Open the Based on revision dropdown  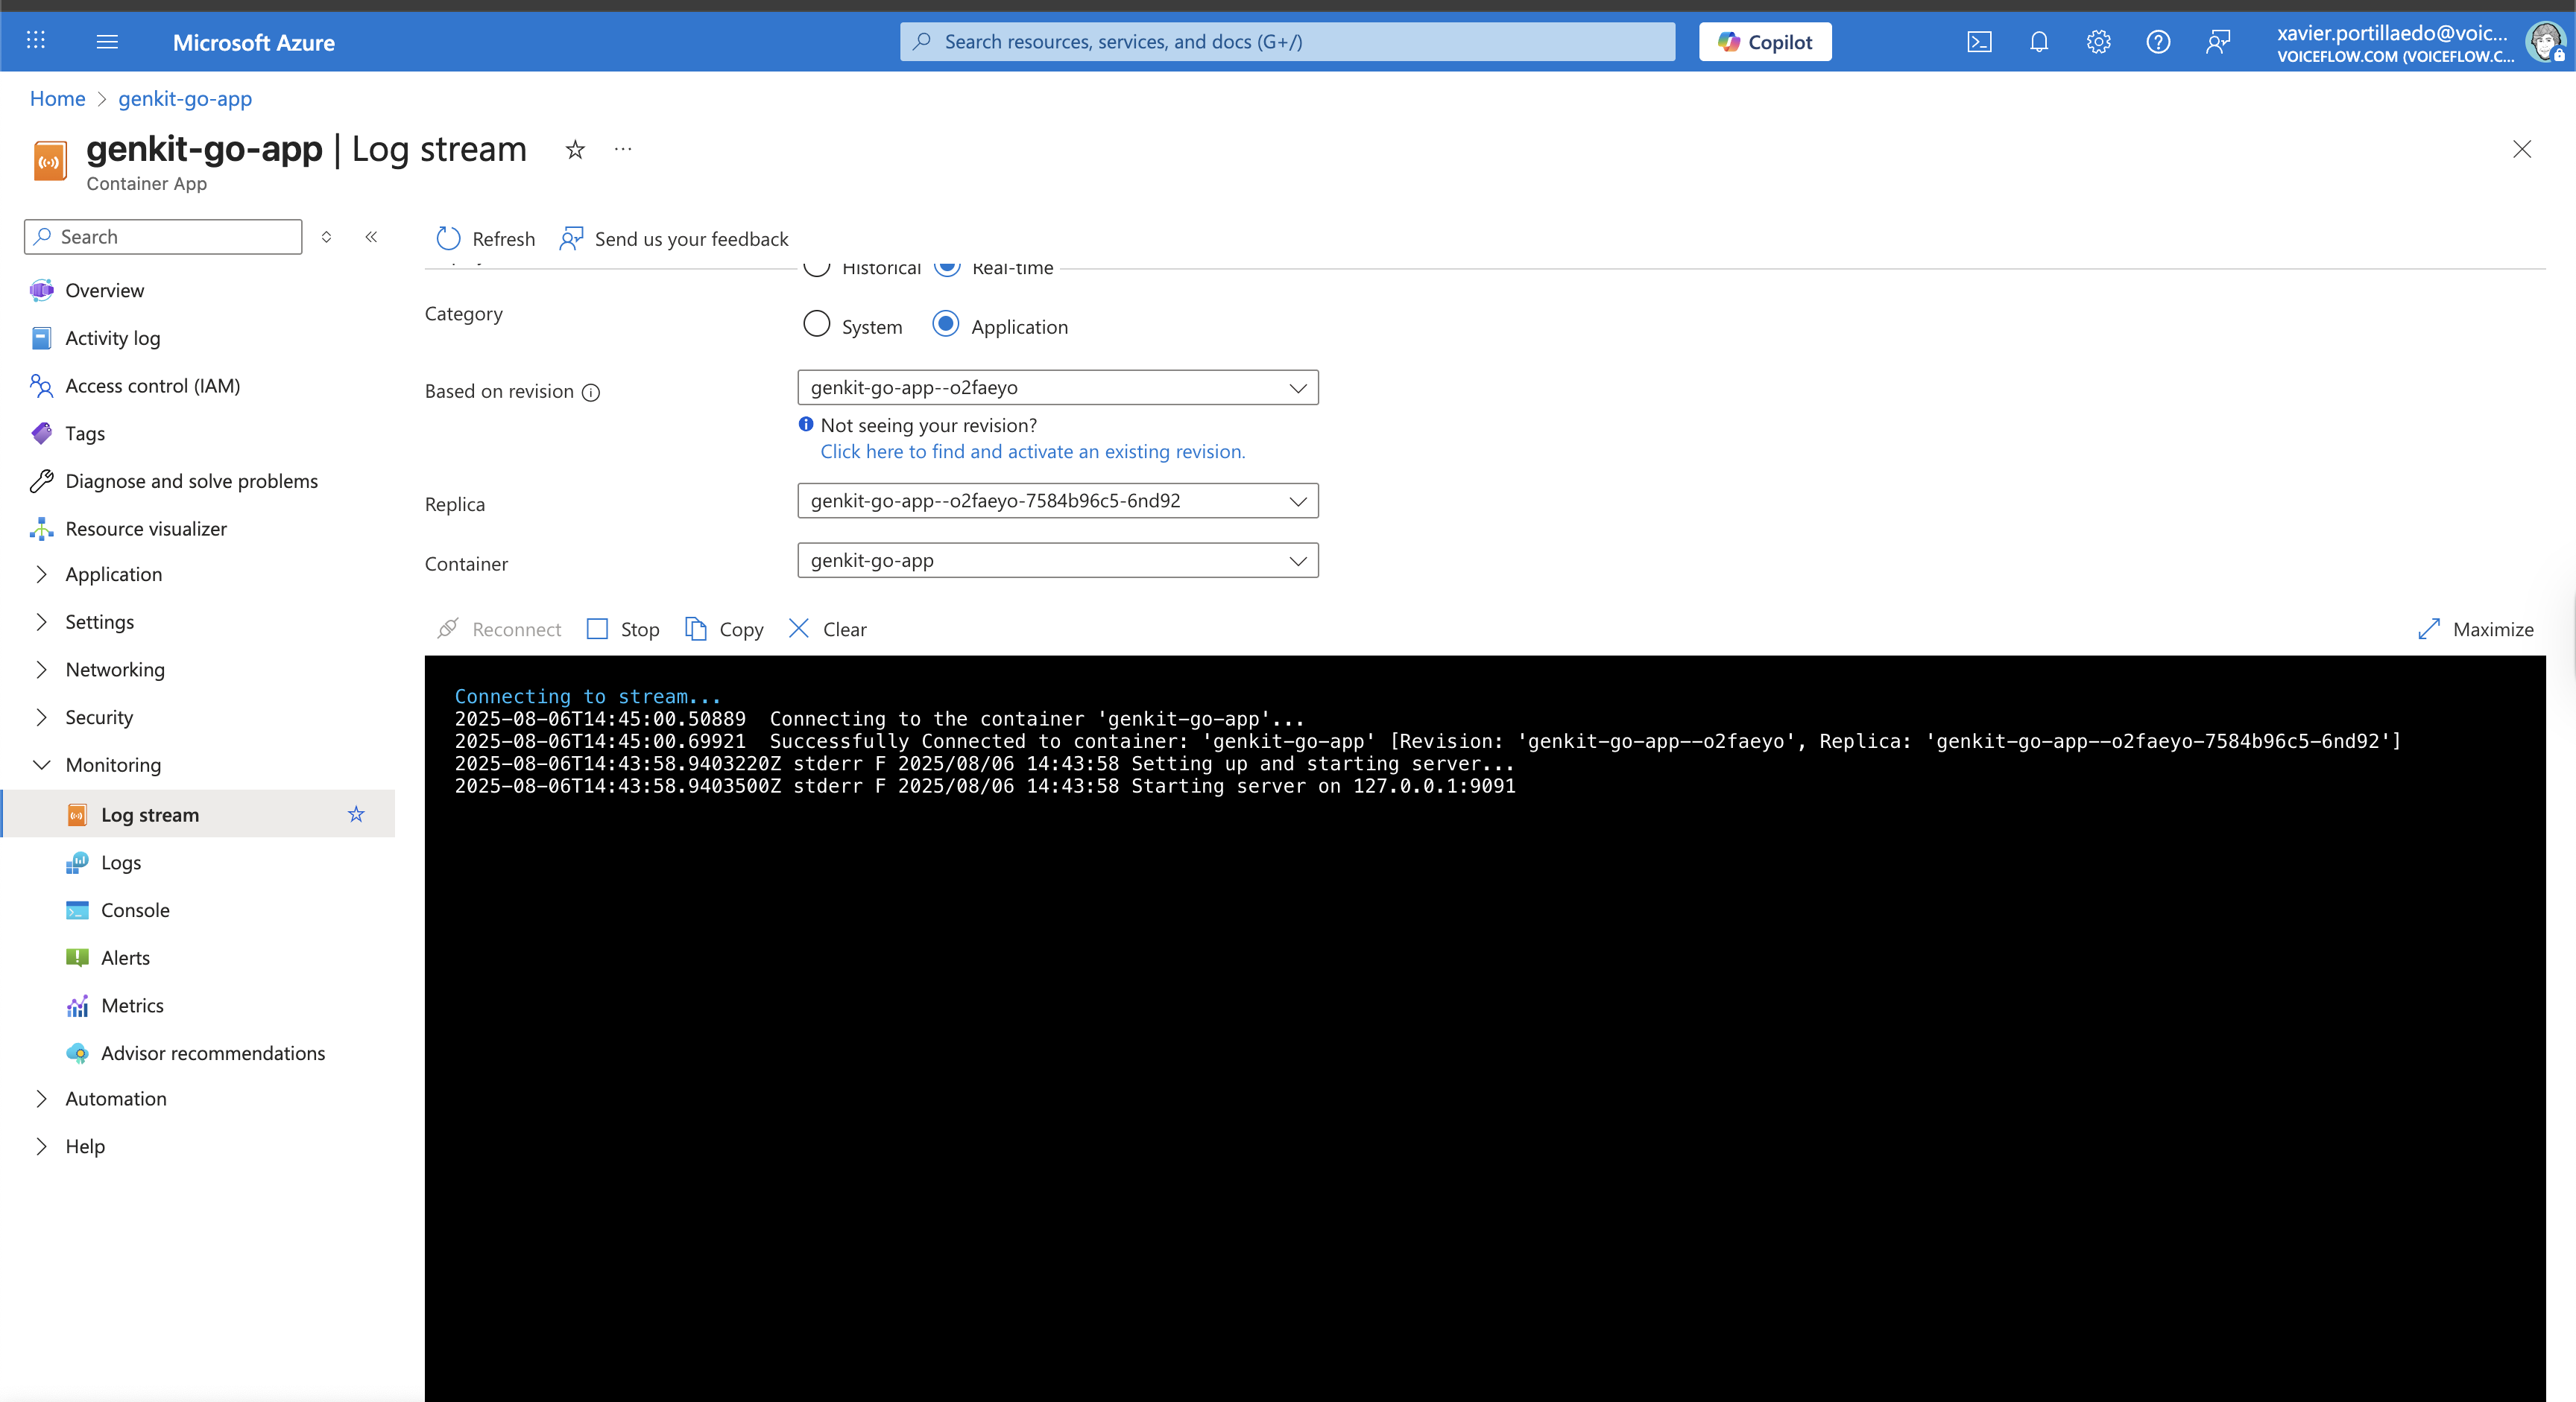point(1058,387)
